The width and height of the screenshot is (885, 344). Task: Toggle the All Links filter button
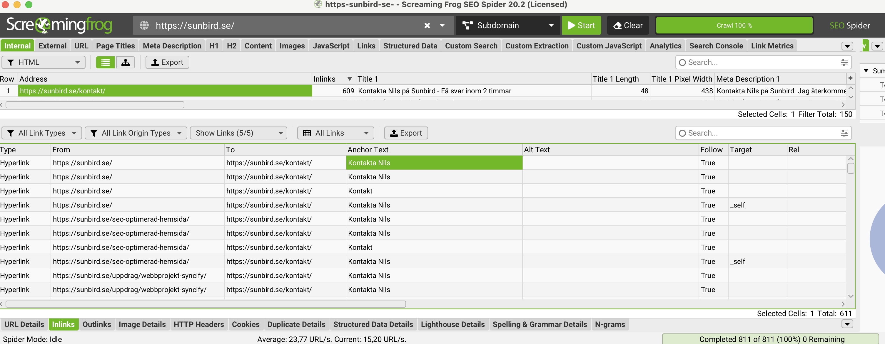pos(336,133)
